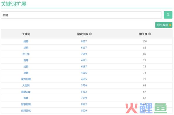Click search index value 5756
The image size is (174, 115).
[84, 85]
